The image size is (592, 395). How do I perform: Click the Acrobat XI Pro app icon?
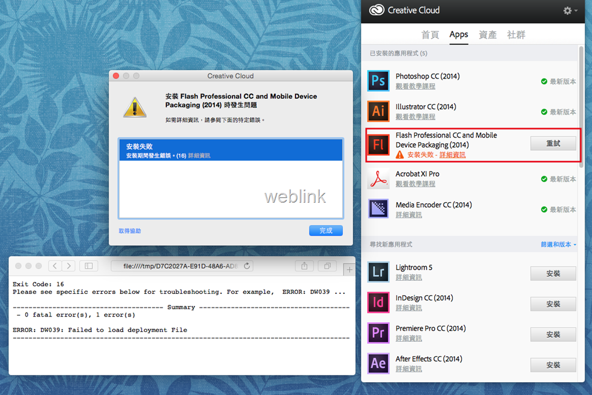[x=378, y=178]
